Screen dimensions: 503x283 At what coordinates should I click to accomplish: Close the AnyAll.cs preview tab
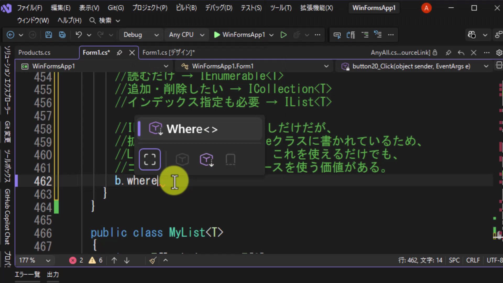point(474,53)
